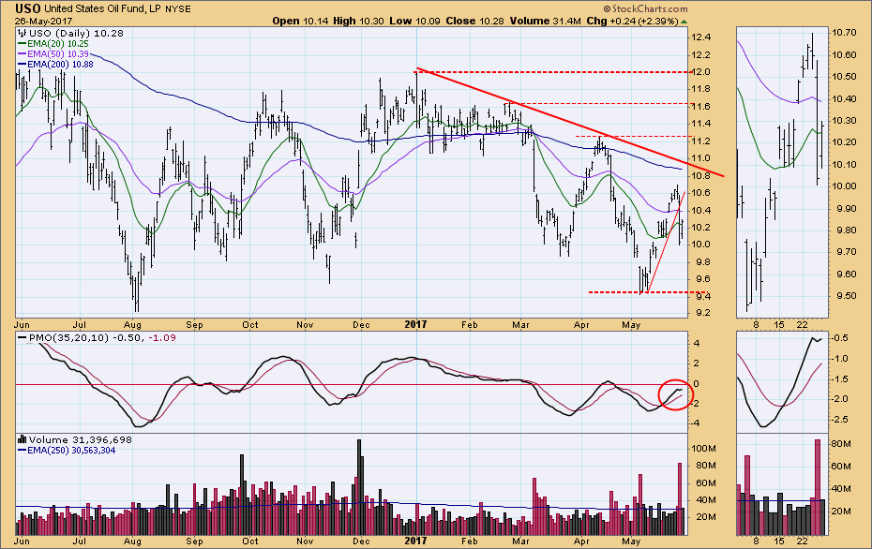This screenshot has height=549, width=872.
Task: Click the 'Volume 31,396,698' legend label
Action: [81, 440]
